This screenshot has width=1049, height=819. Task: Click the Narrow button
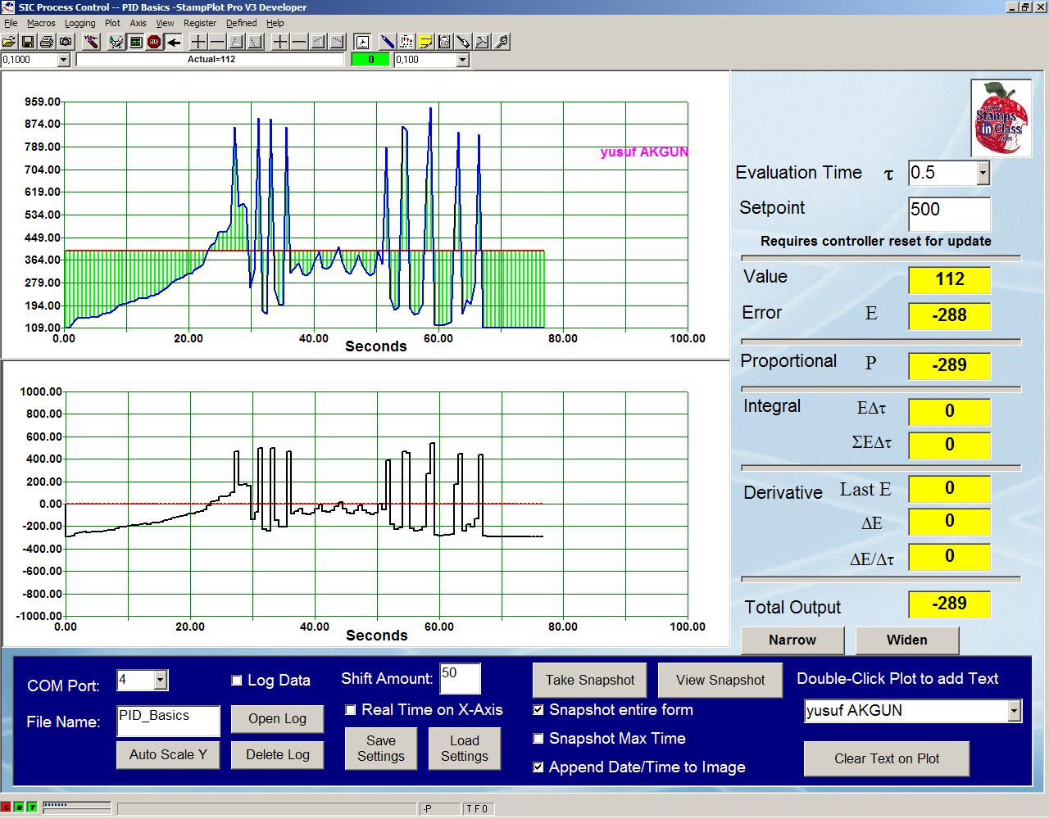tap(792, 640)
